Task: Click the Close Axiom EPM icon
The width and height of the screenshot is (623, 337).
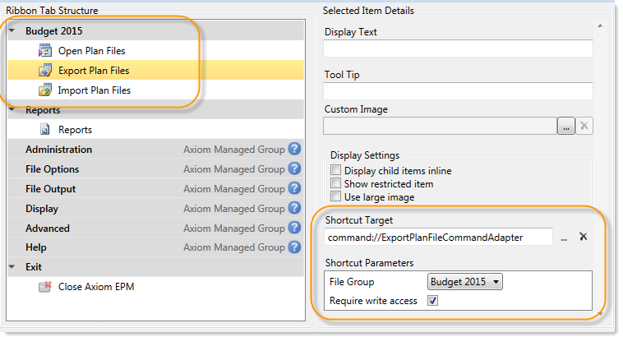Action: click(x=45, y=287)
